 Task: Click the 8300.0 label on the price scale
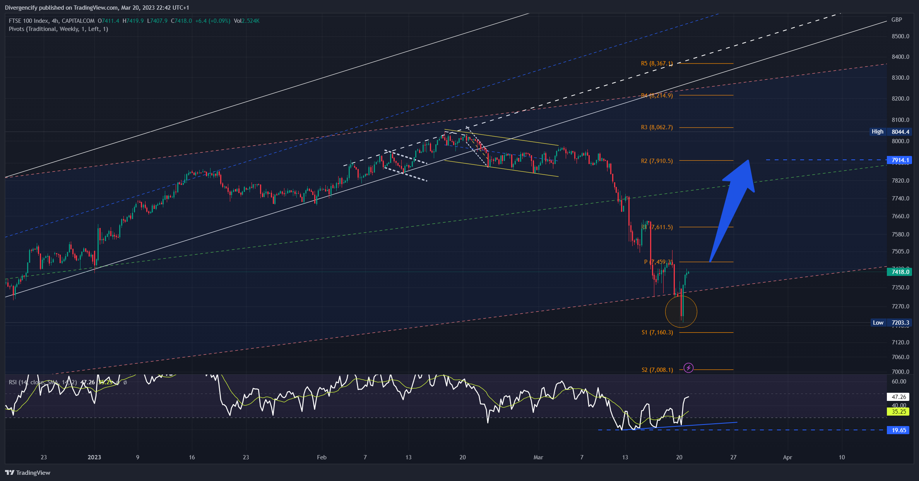pos(900,78)
